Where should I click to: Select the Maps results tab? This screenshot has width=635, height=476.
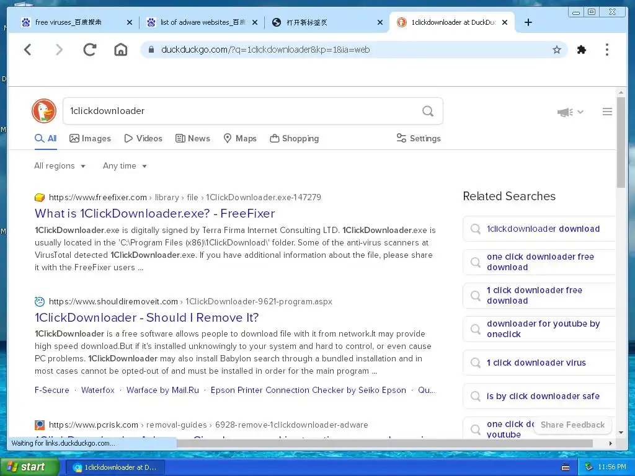pyautogui.click(x=240, y=138)
